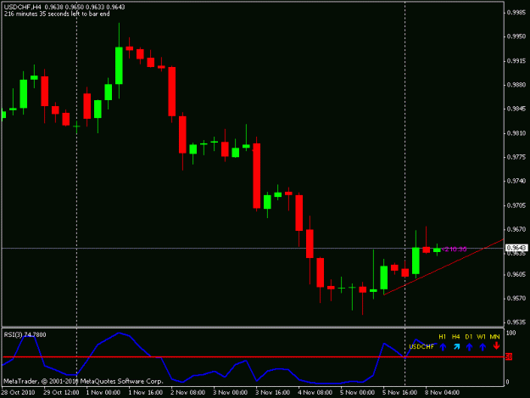Image resolution: width=530 pixels, height=398 pixels.
Task: Click the H4 cyan diagonal arrow indicator
Action: (x=456, y=346)
